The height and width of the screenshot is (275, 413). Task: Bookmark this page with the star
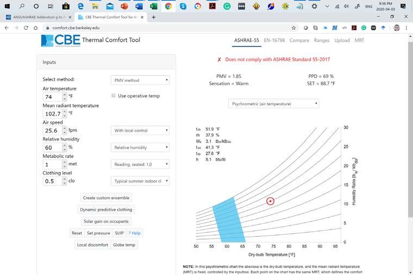[x=293, y=28]
